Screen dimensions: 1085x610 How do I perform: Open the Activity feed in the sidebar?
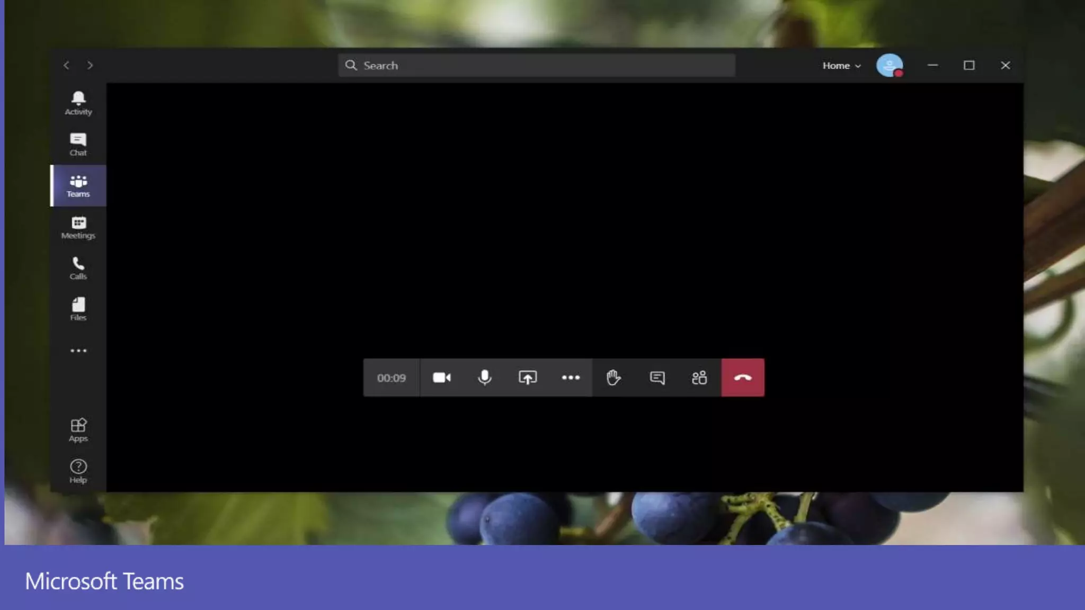click(x=78, y=103)
